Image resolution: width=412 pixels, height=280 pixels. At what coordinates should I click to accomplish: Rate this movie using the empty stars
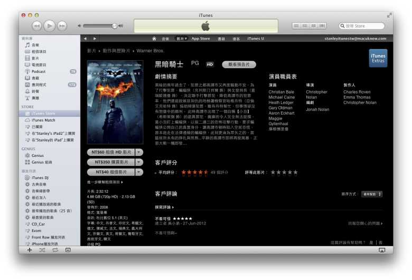click(x=284, y=172)
